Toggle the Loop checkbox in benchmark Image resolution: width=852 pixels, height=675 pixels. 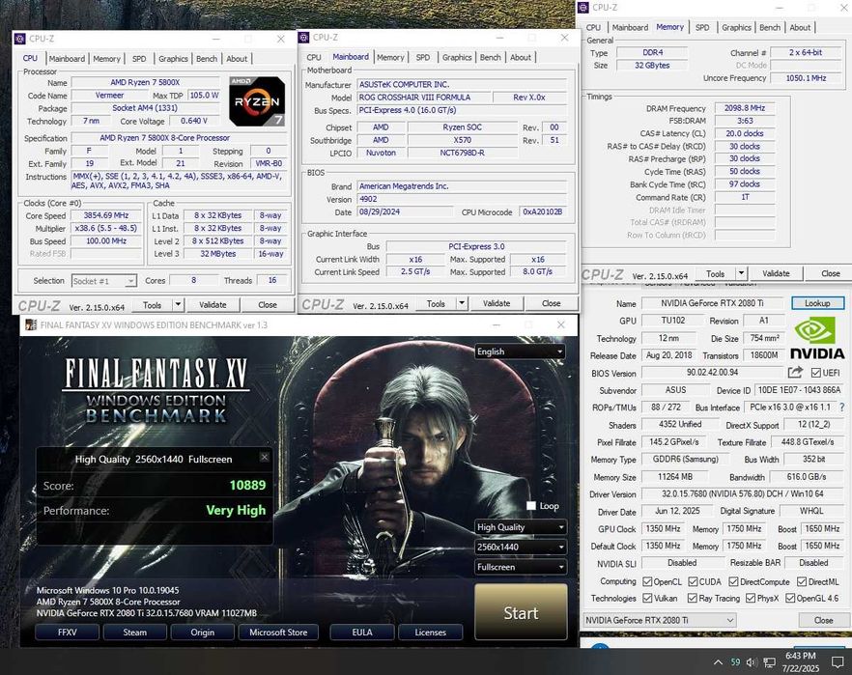[531, 506]
